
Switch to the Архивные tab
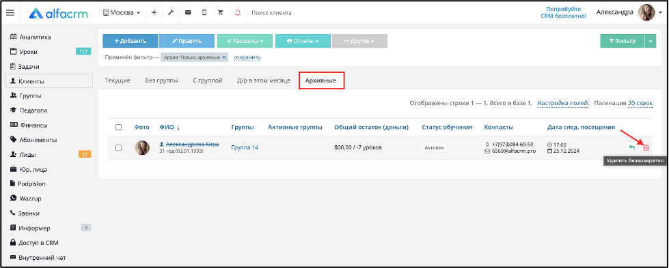click(321, 80)
